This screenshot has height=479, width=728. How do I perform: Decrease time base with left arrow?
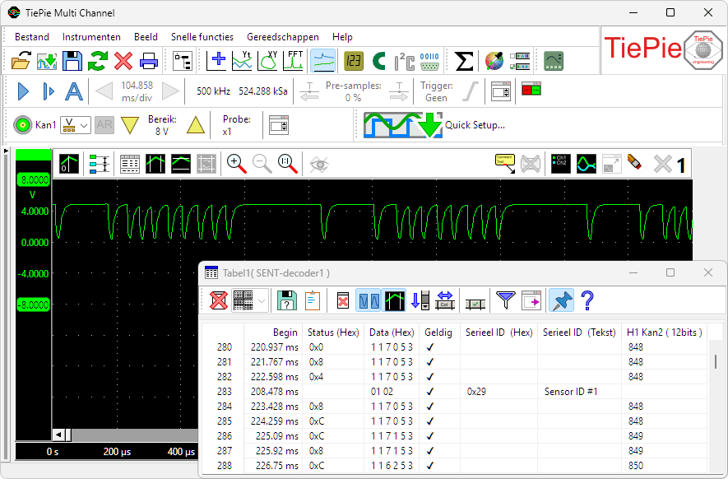click(104, 91)
